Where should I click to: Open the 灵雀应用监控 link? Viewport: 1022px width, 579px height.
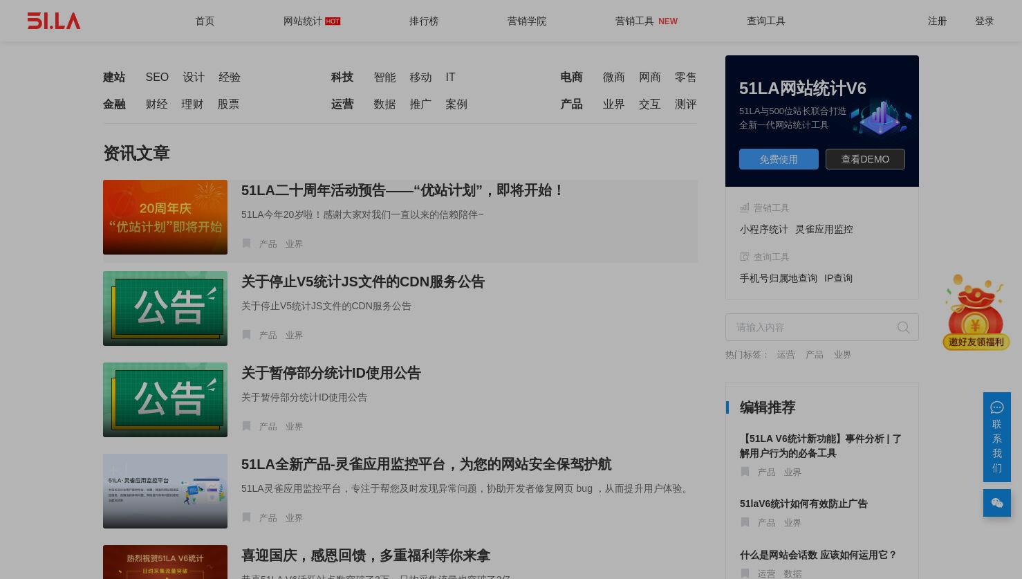click(824, 229)
